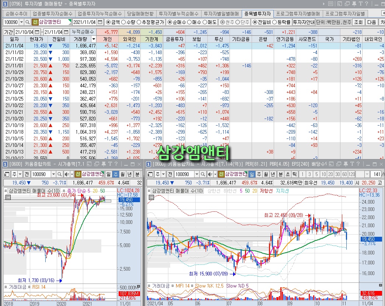Switch to the 순매수추이 tab
This screenshot has height=306, width=385.
[17, 14]
